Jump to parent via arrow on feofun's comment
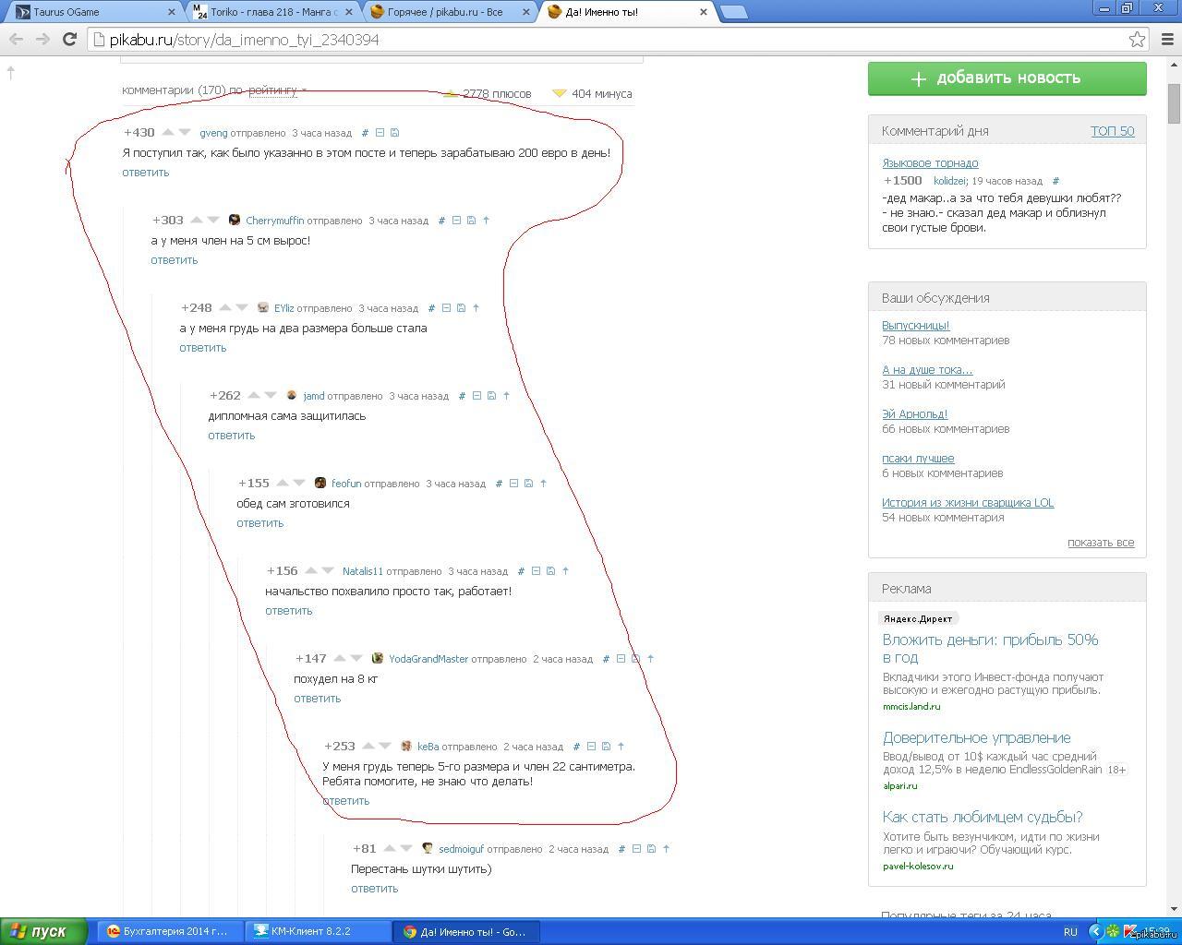 [543, 484]
